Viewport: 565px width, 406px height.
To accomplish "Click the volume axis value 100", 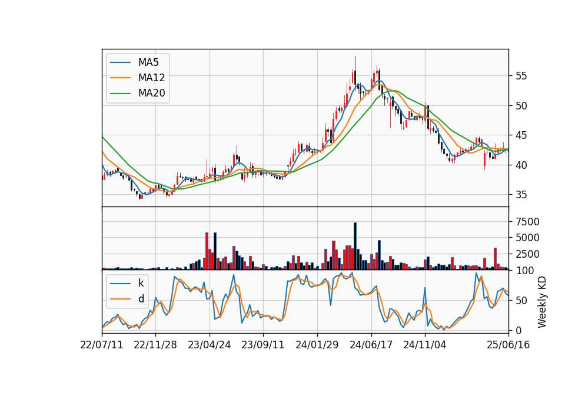I will click(x=524, y=270).
